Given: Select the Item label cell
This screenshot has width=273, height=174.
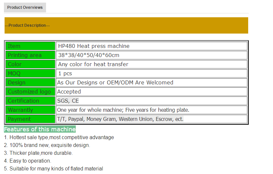Looking at the screenshot, I should click(x=30, y=46).
